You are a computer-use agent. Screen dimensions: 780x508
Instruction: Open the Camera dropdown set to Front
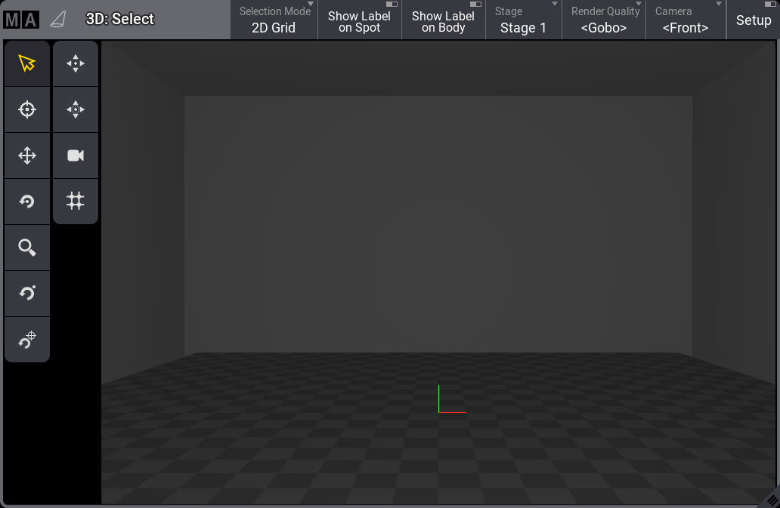point(686,20)
